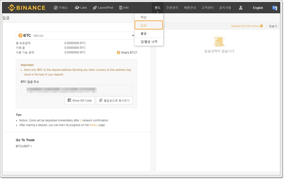The width and height of the screenshot is (284, 179).
Task: Click the Important notice heading
Action: pyautogui.click(x=27, y=65)
